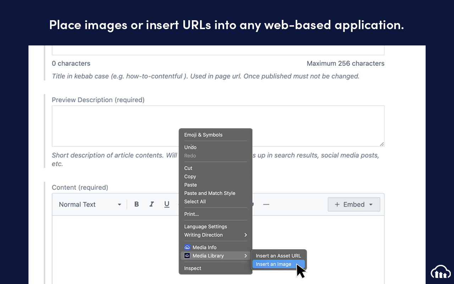Image resolution: width=454 pixels, height=284 pixels.
Task: Choose Inspect from the context menu
Action: coord(193,268)
